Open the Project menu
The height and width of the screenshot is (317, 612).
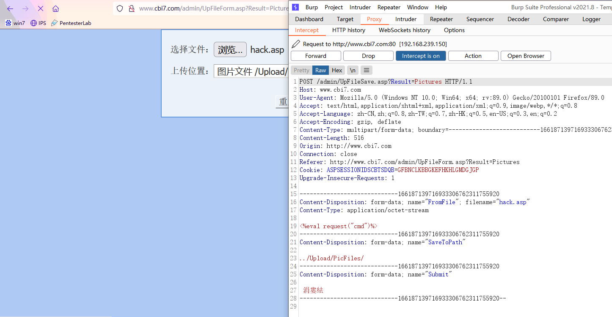click(x=334, y=7)
